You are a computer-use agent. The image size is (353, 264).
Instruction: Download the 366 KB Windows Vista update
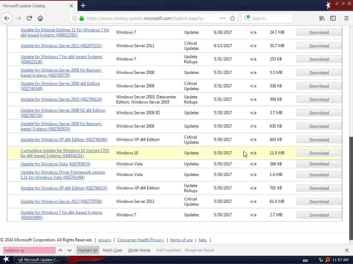(x=319, y=164)
